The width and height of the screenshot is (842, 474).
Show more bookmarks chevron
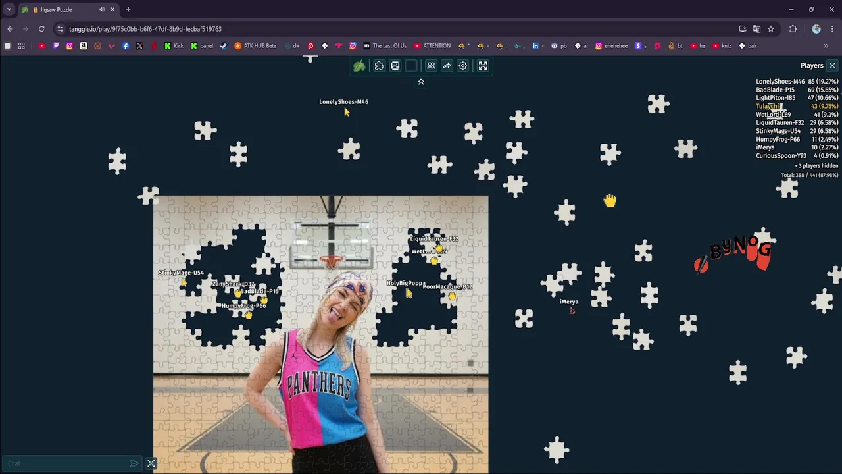click(x=826, y=46)
